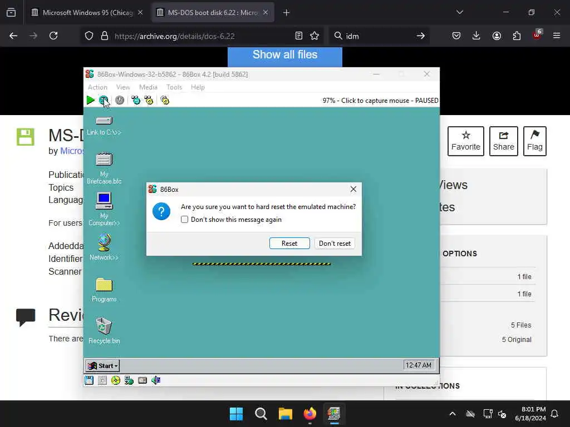Switch to MS-DOS boot disk 6.22 tab
570x427 pixels.
(x=213, y=12)
